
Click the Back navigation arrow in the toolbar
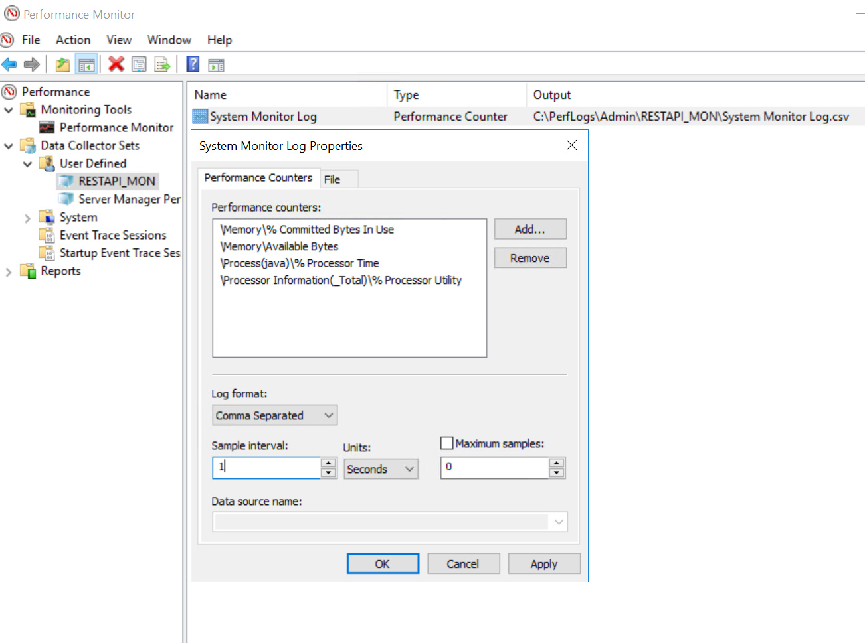[x=10, y=64]
